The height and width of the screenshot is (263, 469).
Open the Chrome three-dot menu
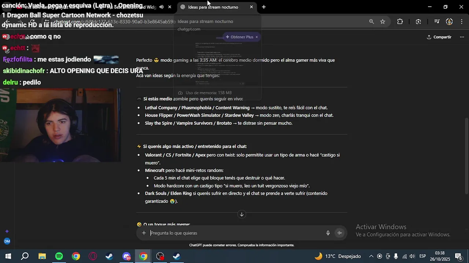[461, 22]
